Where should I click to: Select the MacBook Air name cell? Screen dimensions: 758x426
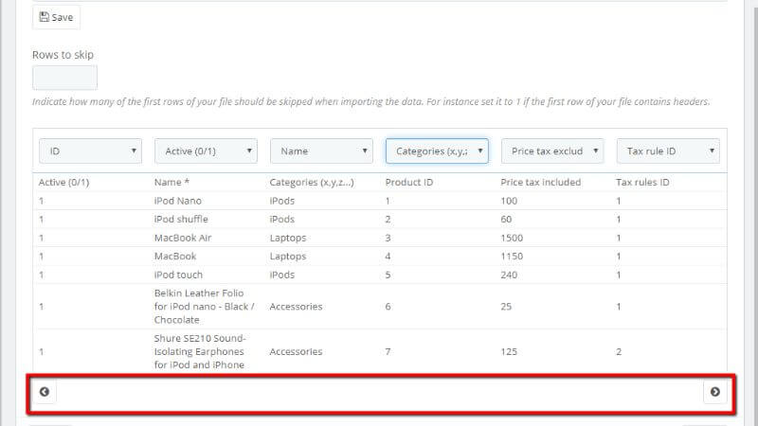coord(183,238)
